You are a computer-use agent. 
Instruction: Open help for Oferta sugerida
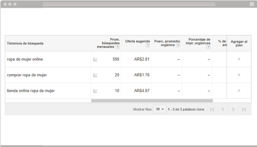click(x=148, y=45)
